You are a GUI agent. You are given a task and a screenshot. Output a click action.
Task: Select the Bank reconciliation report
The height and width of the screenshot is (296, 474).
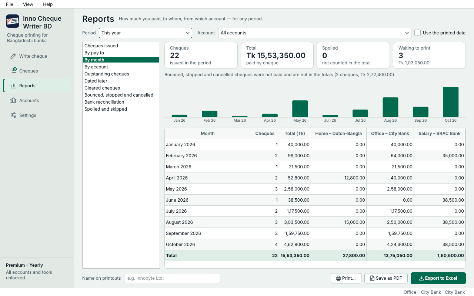tap(121, 102)
